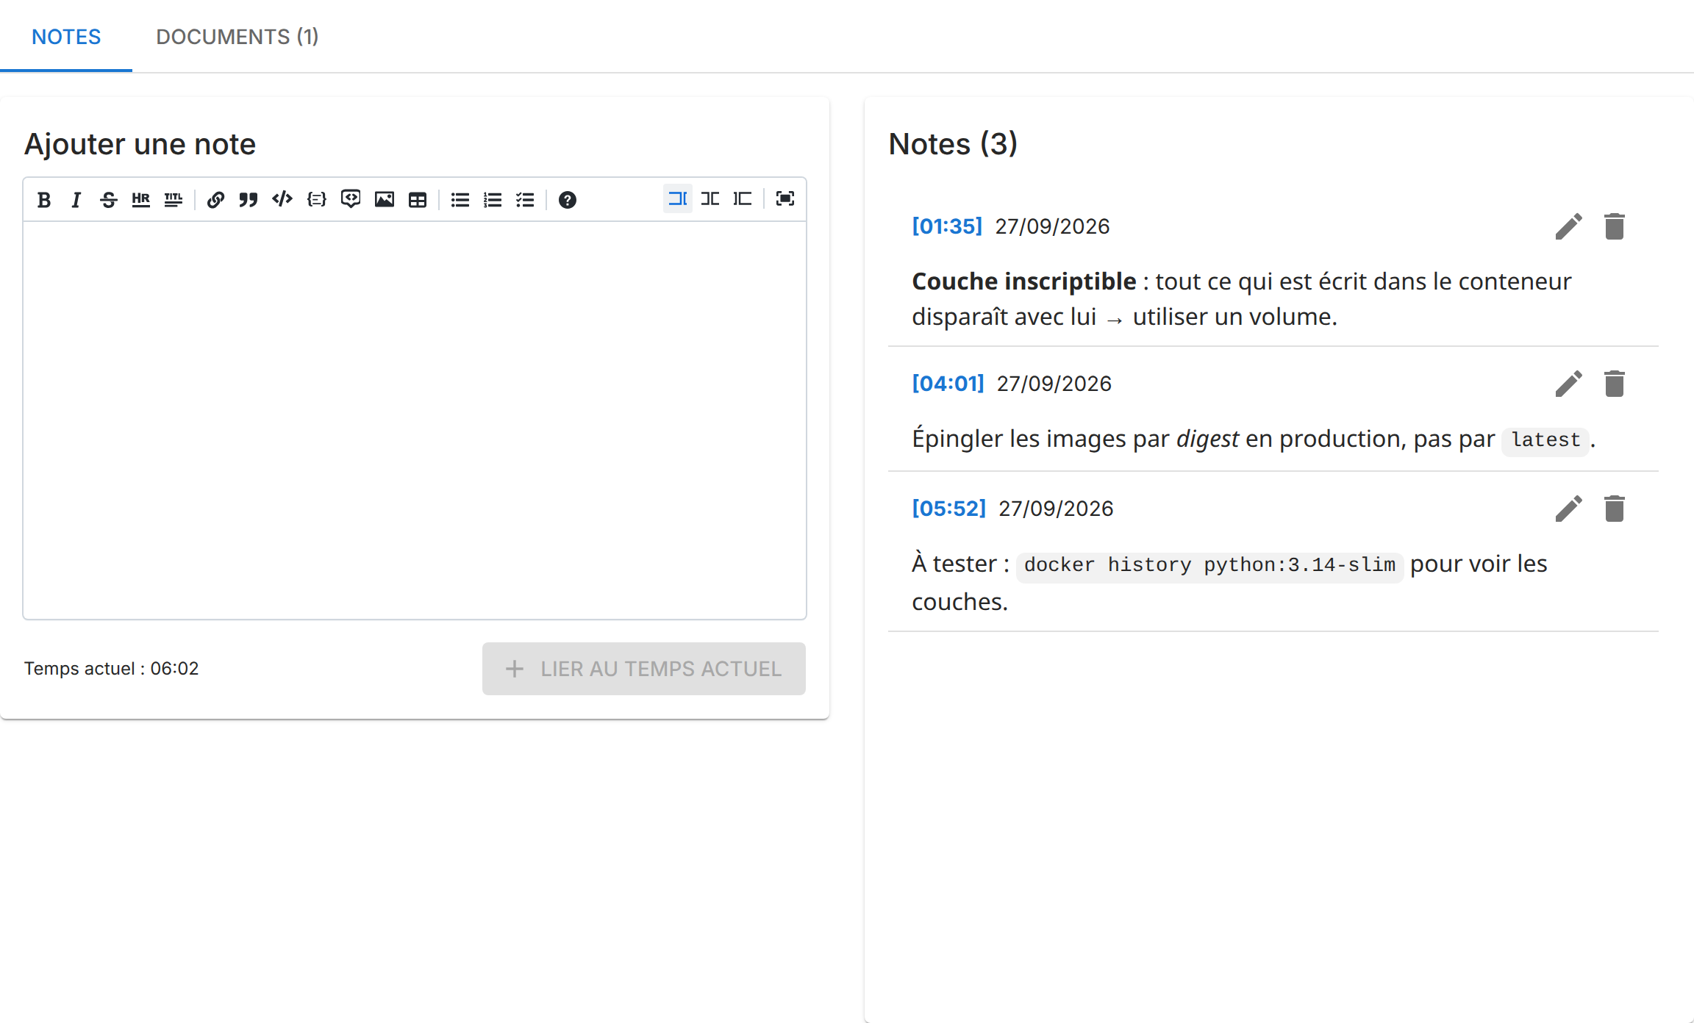Viewport: 1694px width, 1023px height.
Task: Edit the 05:52 docker history note
Action: click(1569, 509)
